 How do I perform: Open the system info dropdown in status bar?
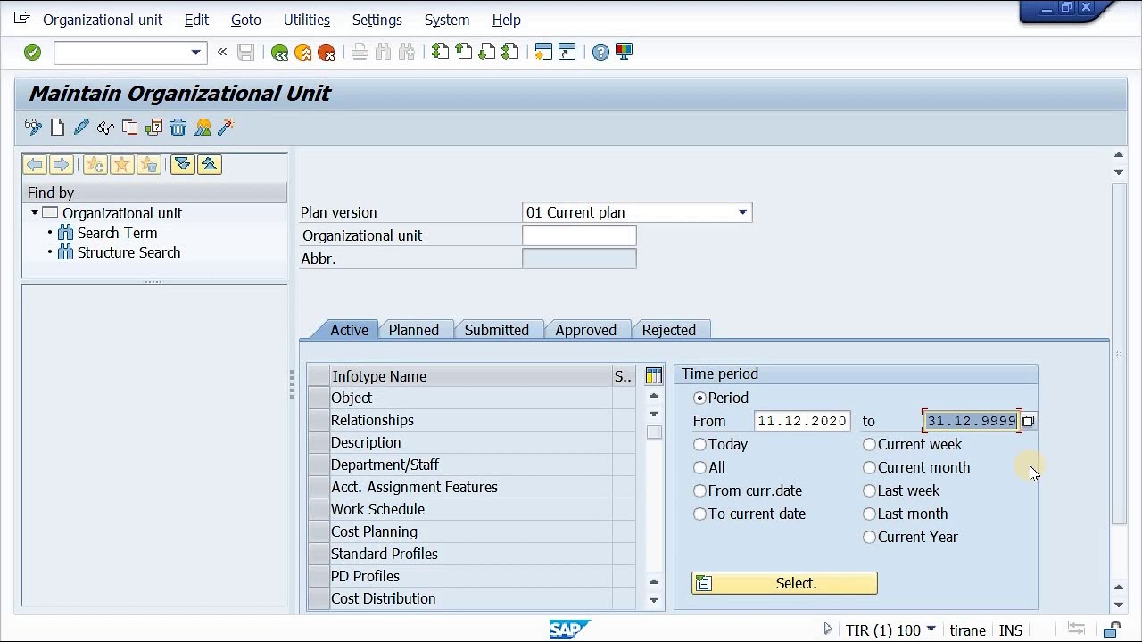coord(931,630)
